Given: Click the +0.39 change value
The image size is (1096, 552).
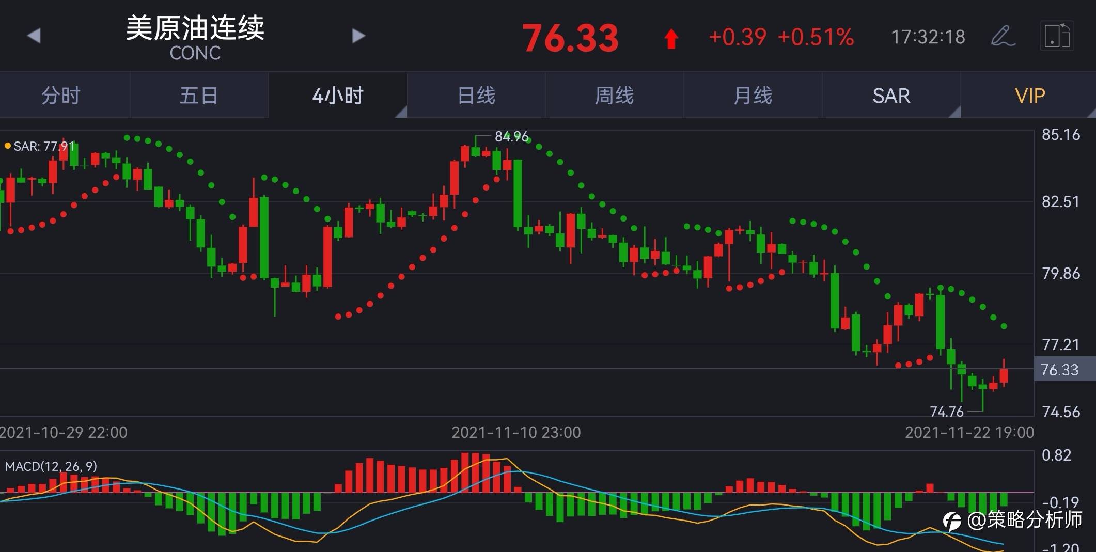Looking at the screenshot, I should [738, 37].
